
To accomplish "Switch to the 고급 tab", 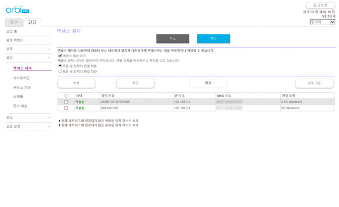I will [x=32, y=22].
